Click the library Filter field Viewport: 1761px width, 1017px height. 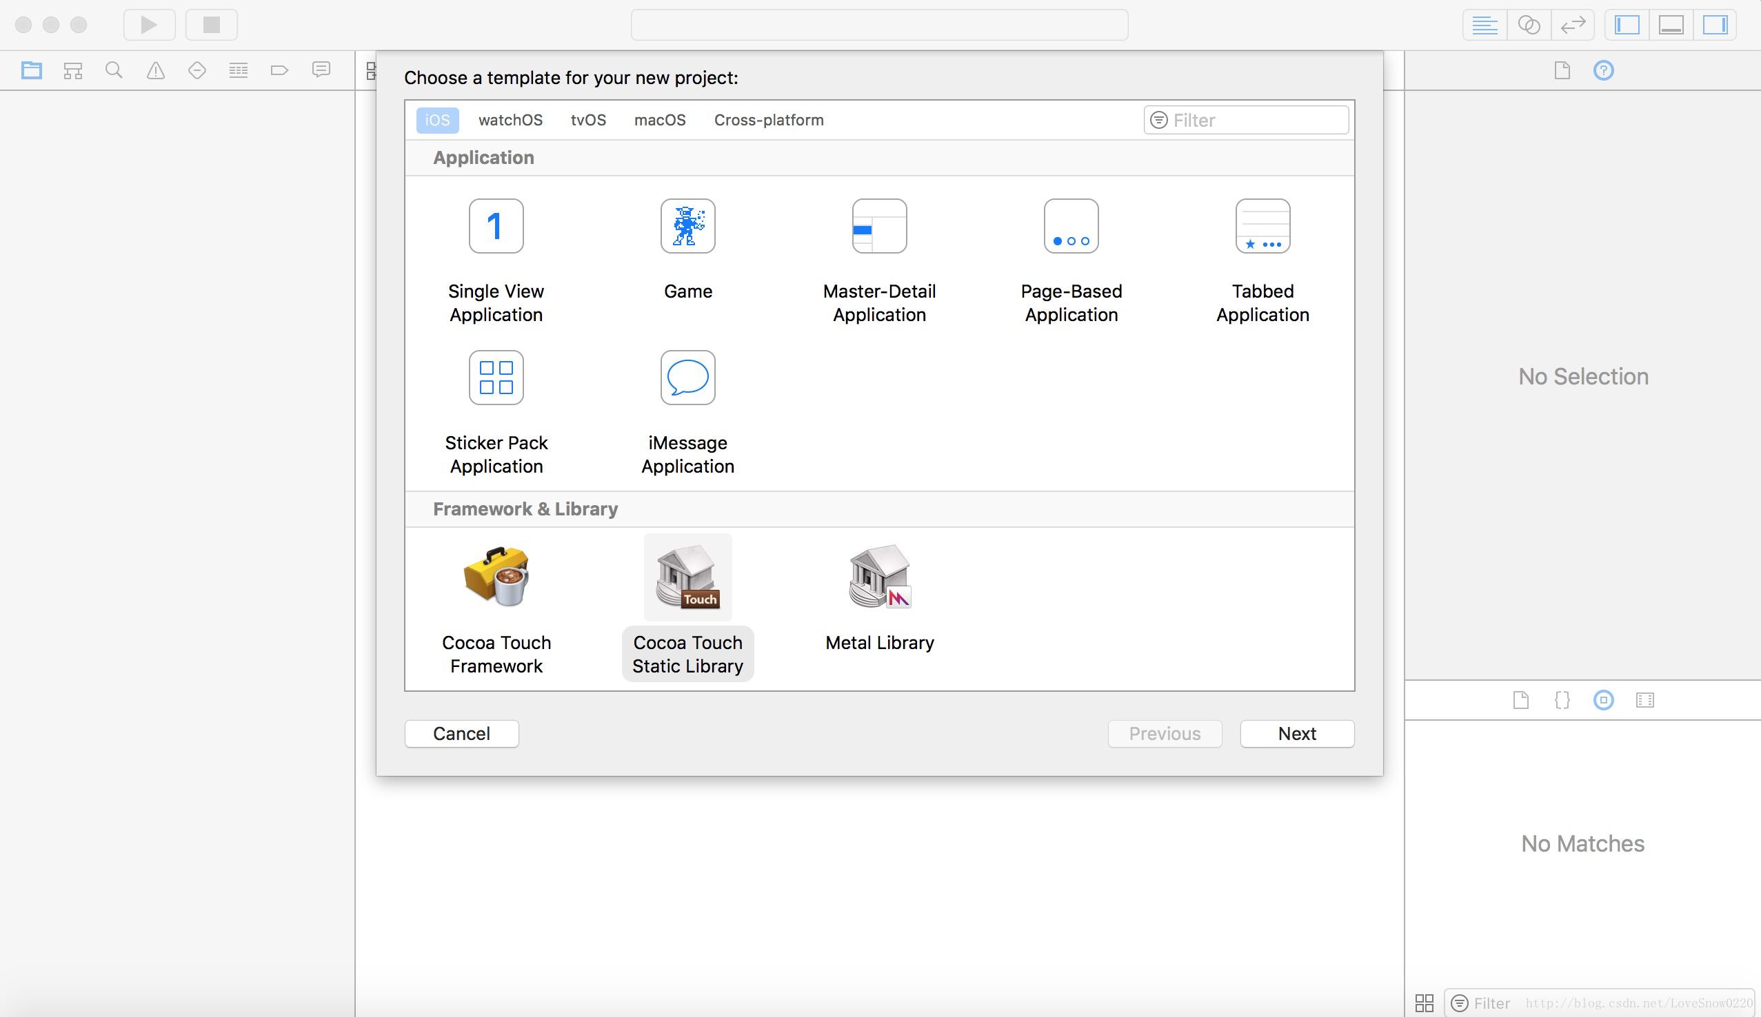tap(1600, 1003)
